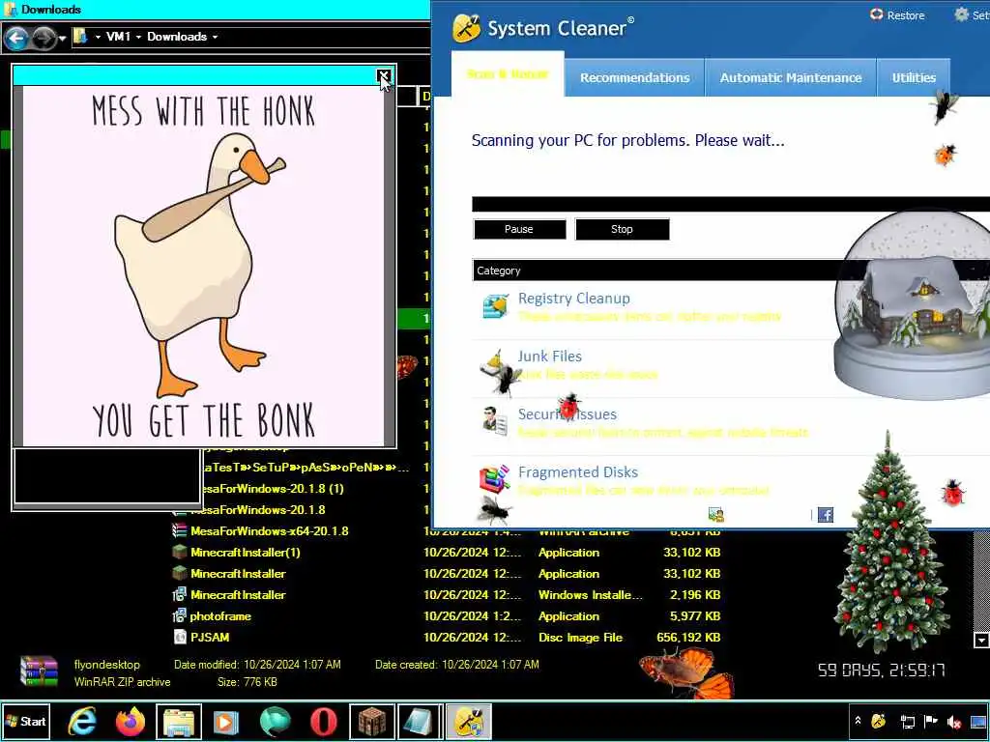This screenshot has height=742, width=990.
Task: Expand the breadcrumb arrow before VM1
Action: pos(98,38)
